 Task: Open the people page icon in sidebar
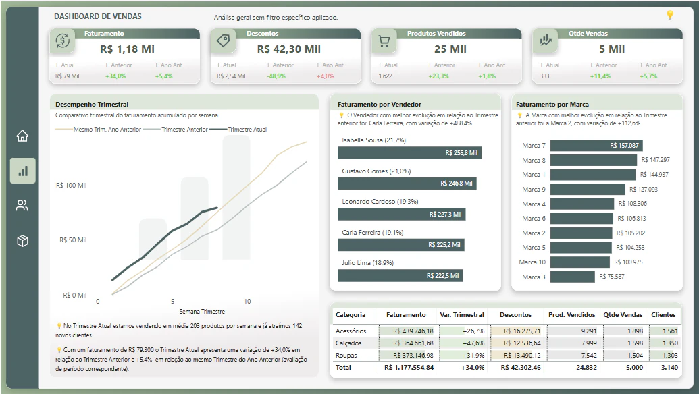pos(22,205)
